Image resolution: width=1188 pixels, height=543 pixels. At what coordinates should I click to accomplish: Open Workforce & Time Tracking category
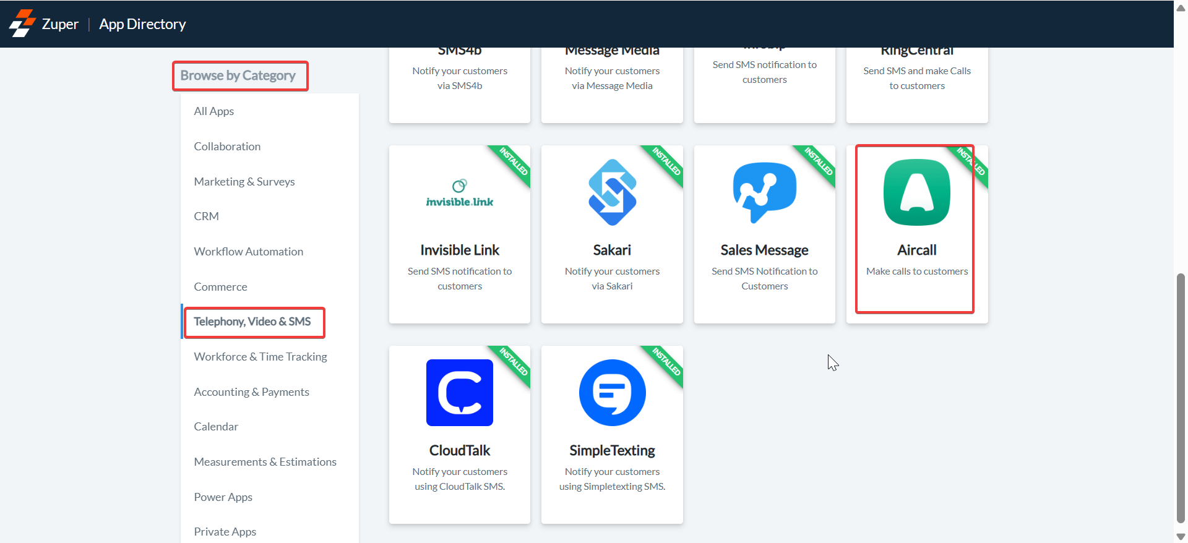260,357
